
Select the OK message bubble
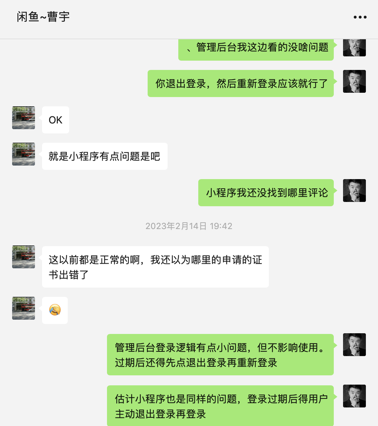pos(56,120)
